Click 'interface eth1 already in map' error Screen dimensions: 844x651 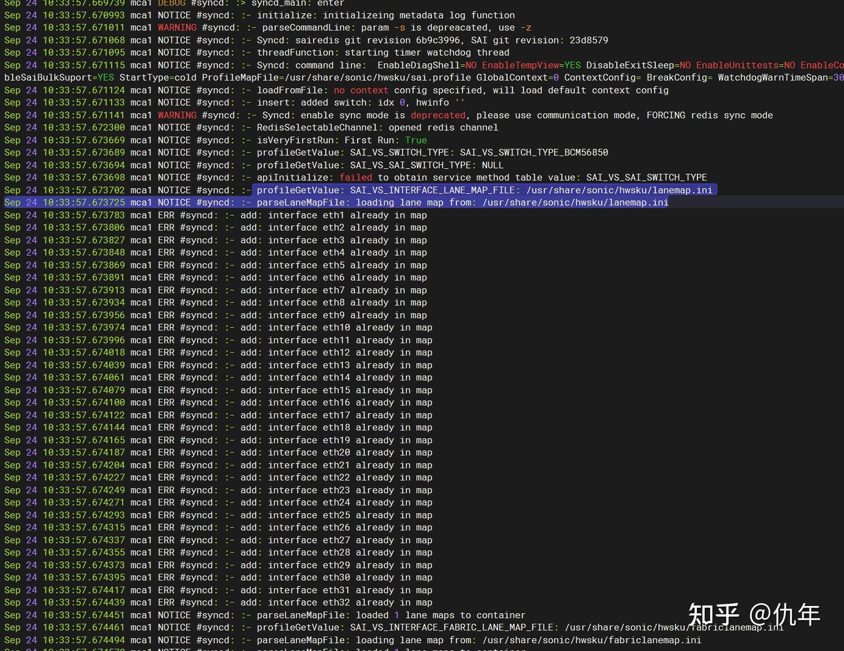pyautogui.click(x=348, y=215)
